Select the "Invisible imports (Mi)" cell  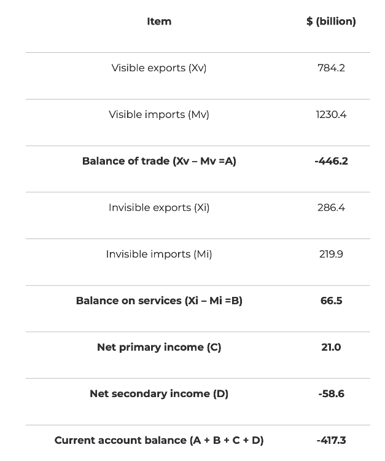coord(159,254)
